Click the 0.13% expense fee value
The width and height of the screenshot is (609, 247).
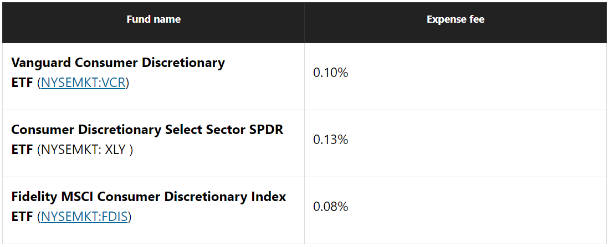[x=330, y=140]
